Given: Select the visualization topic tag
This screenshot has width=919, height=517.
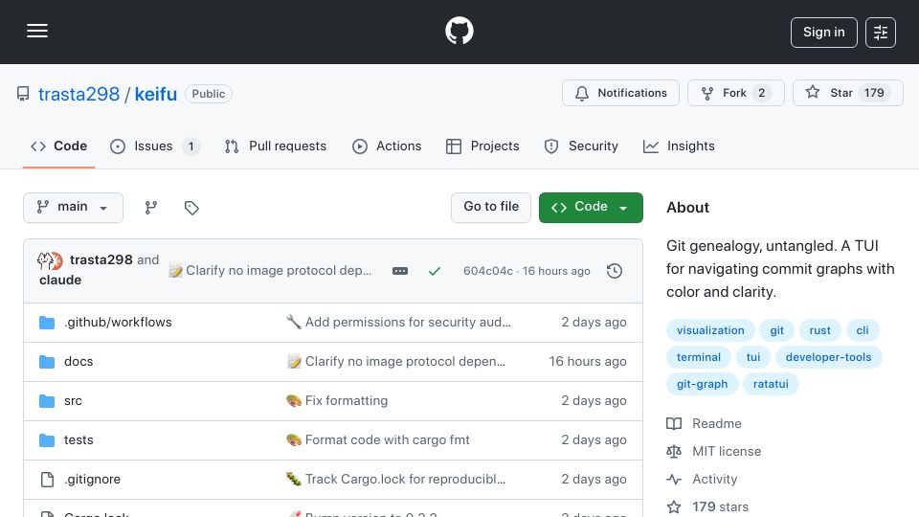Looking at the screenshot, I should click(x=710, y=330).
